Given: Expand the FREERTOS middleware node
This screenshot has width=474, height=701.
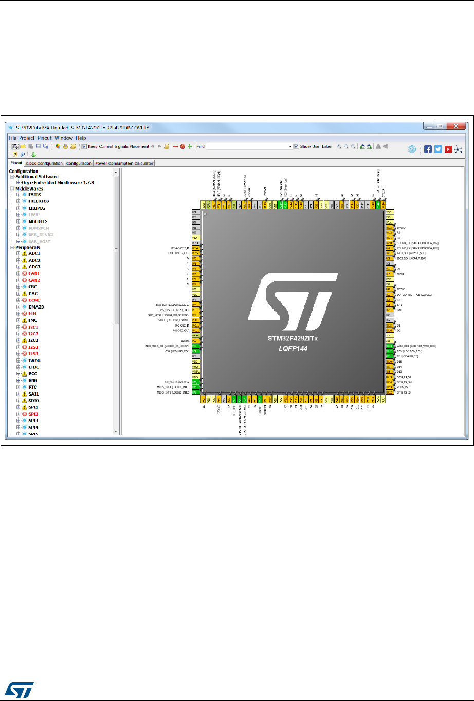Looking at the screenshot, I should tap(19, 201).
